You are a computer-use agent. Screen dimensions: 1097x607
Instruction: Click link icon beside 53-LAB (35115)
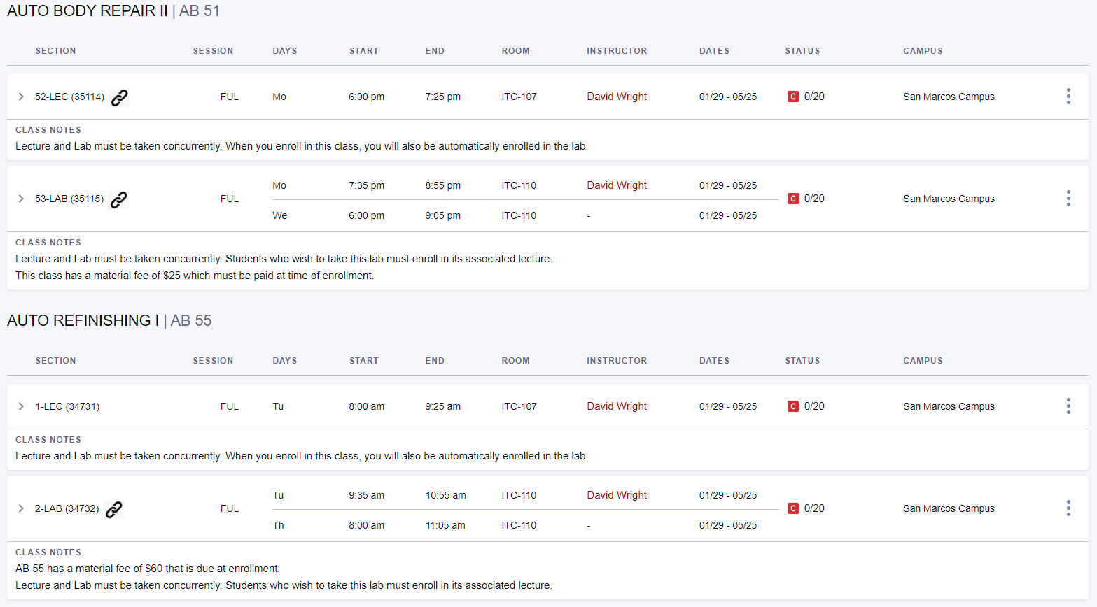point(119,199)
